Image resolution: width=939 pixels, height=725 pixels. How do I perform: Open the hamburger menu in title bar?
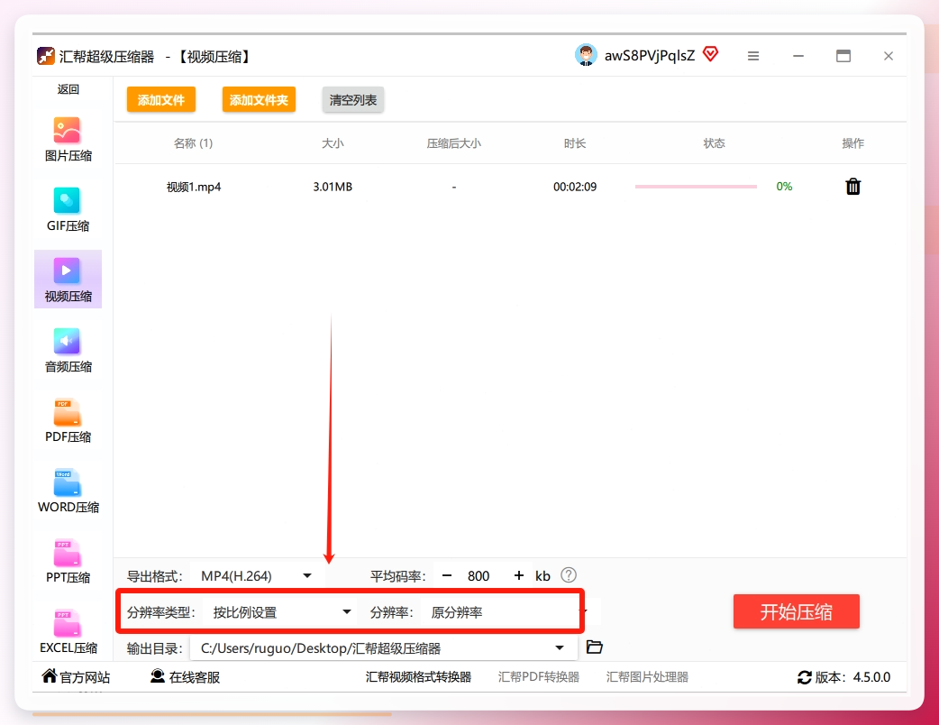[753, 56]
